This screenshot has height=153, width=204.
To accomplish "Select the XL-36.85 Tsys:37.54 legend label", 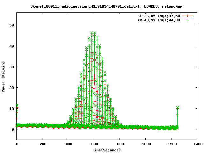I will [159, 16].
